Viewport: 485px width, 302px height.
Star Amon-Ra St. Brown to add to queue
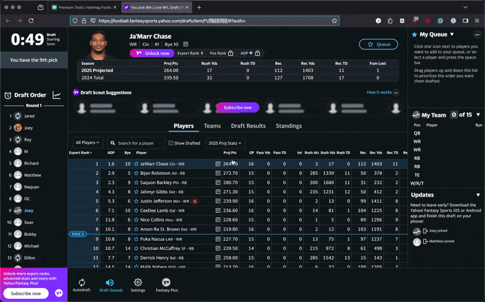[x=136, y=229]
